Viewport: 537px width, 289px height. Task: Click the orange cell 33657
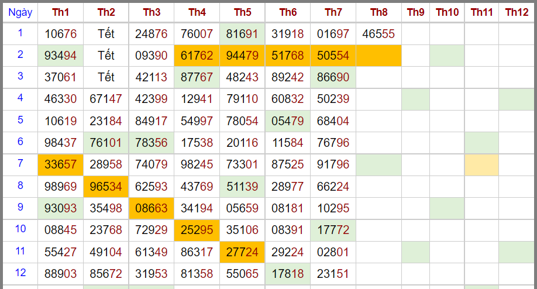(60, 165)
